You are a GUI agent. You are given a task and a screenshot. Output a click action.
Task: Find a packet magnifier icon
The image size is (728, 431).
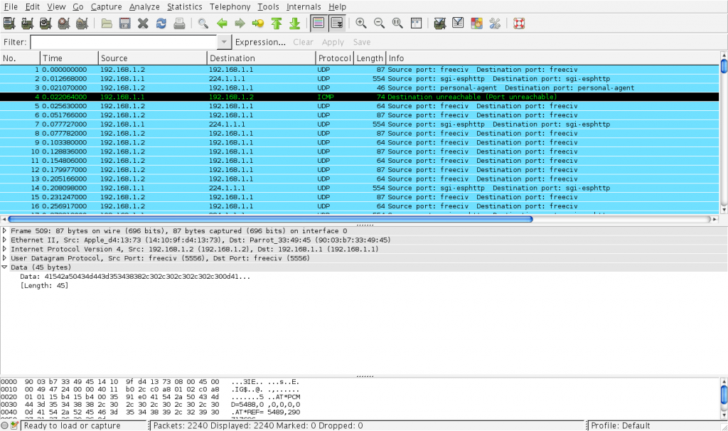(203, 23)
